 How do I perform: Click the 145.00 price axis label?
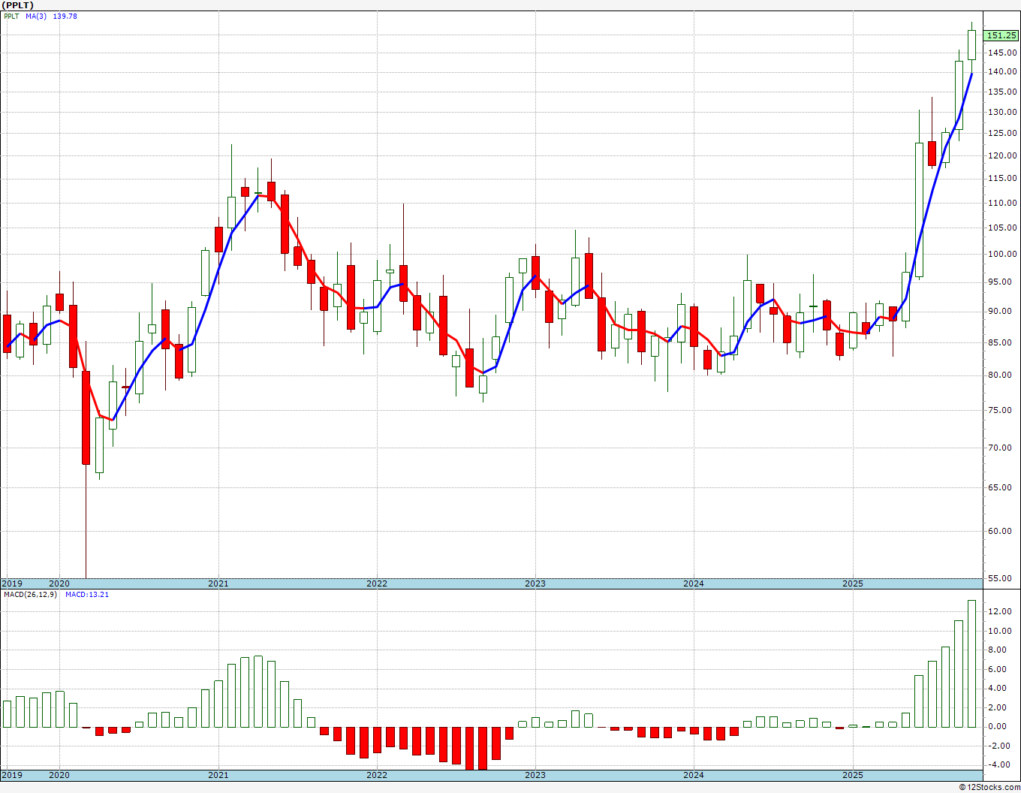tap(1003, 53)
